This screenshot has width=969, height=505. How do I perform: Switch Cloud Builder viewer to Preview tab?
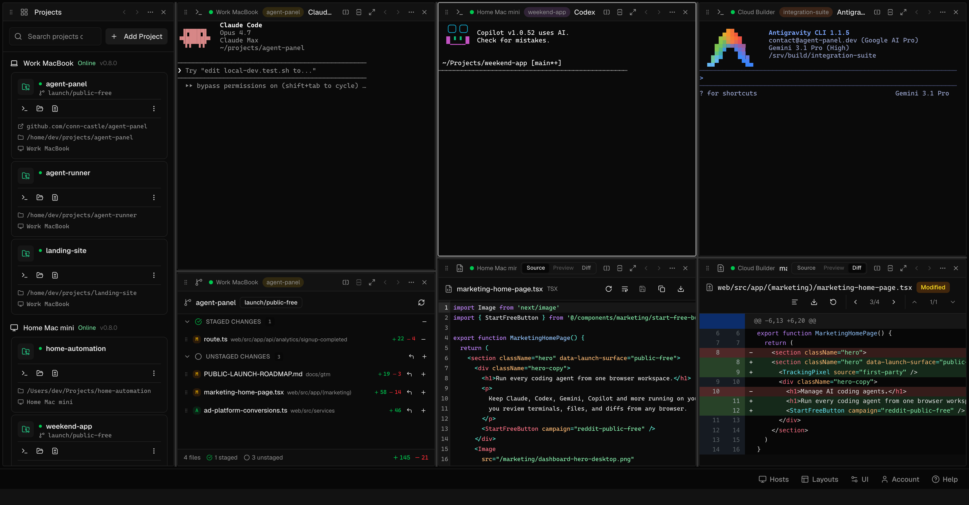pos(833,268)
